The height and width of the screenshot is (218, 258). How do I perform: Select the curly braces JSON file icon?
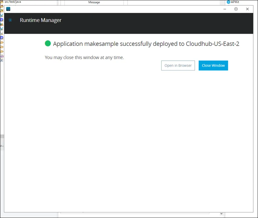point(2,56)
